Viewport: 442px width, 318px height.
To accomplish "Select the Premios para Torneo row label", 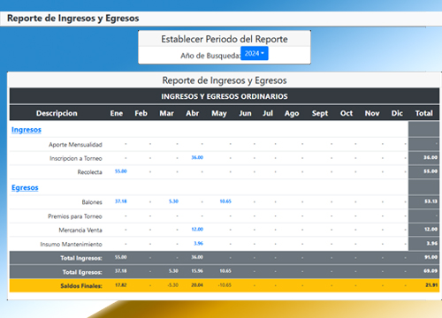I will [75, 216].
